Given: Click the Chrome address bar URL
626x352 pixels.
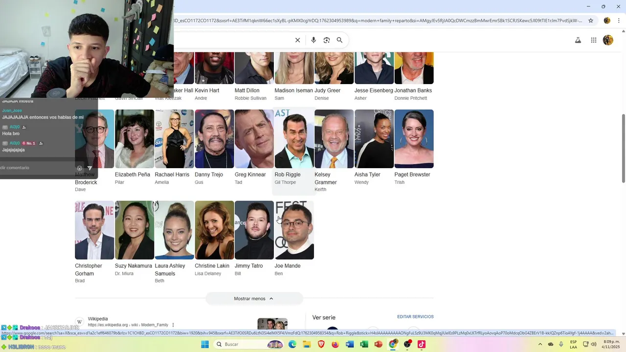Looking at the screenshot, I should click(x=378, y=21).
